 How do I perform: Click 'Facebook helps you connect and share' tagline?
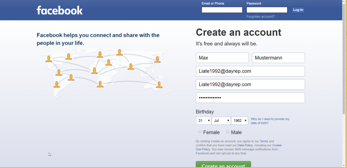click(98, 39)
